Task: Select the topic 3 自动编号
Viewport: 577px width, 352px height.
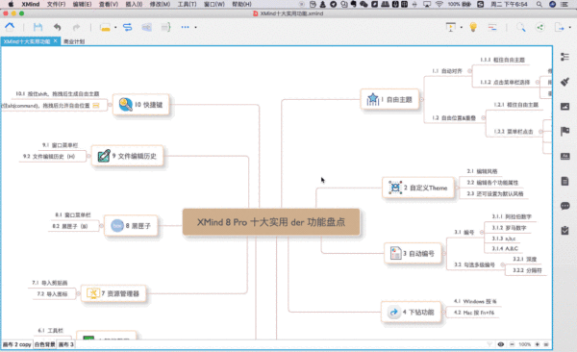Action: coord(413,253)
